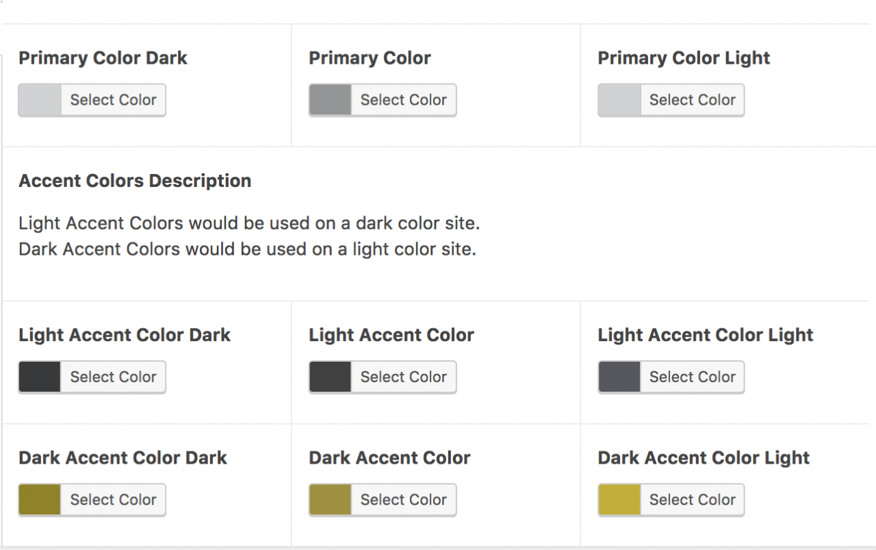The height and width of the screenshot is (550, 876).
Task: Open Select Color for Primary Color Light
Action: point(692,100)
